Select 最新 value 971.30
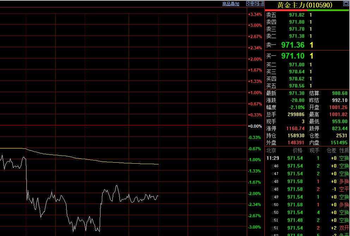Screen dimensions: 350x236 (x=297, y=93)
